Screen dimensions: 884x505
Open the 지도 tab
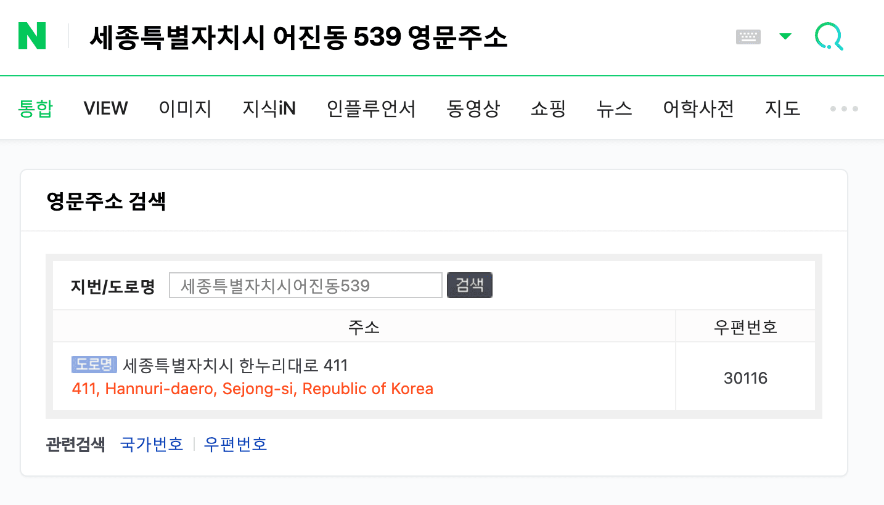click(x=782, y=109)
